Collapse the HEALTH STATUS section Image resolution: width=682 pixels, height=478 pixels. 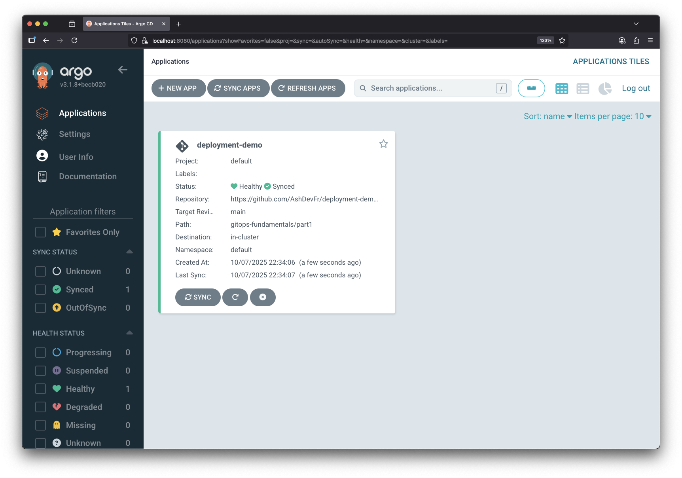click(x=129, y=333)
